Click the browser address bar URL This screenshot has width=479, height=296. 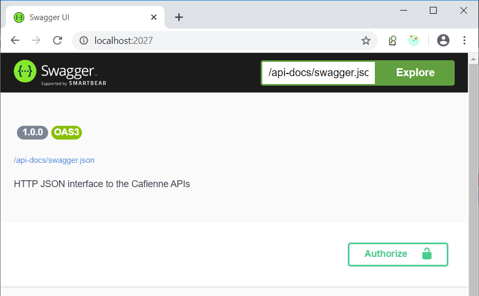123,40
